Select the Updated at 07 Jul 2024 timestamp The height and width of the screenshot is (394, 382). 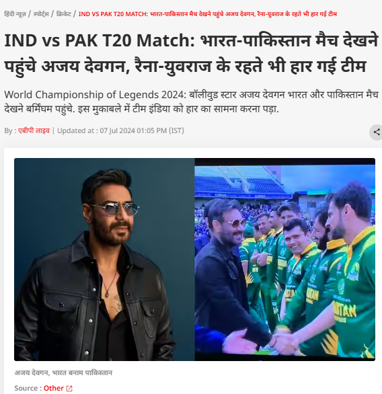[x=120, y=130]
